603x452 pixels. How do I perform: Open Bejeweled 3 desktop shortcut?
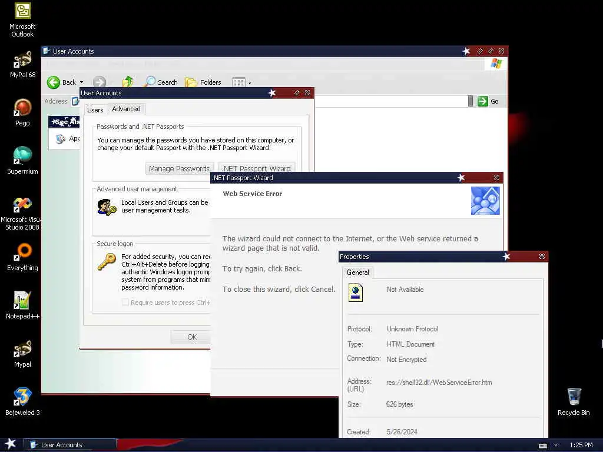click(22, 402)
